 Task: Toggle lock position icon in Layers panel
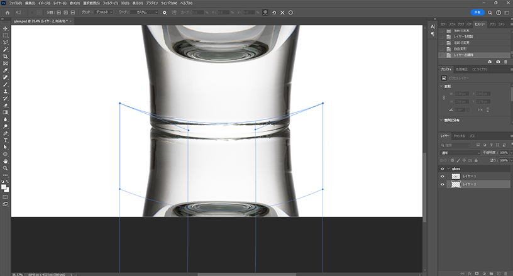click(x=464, y=160)
